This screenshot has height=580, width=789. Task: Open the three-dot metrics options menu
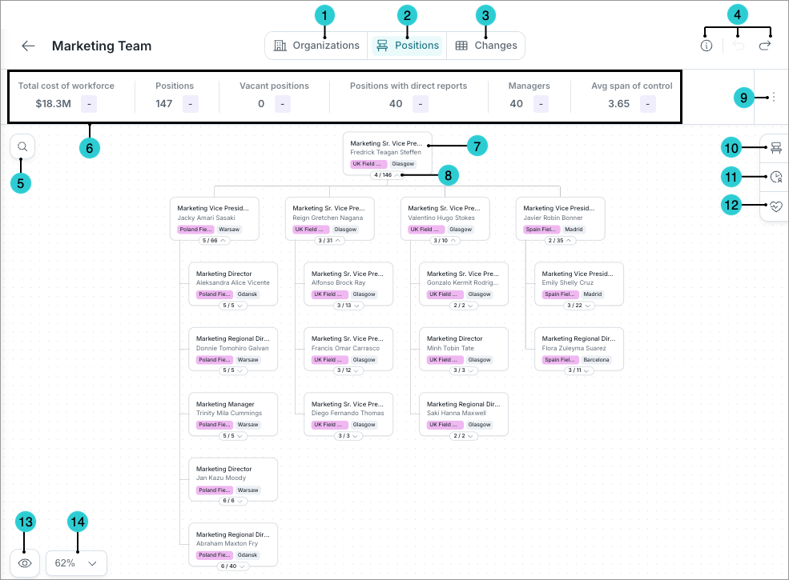point(773,97)
